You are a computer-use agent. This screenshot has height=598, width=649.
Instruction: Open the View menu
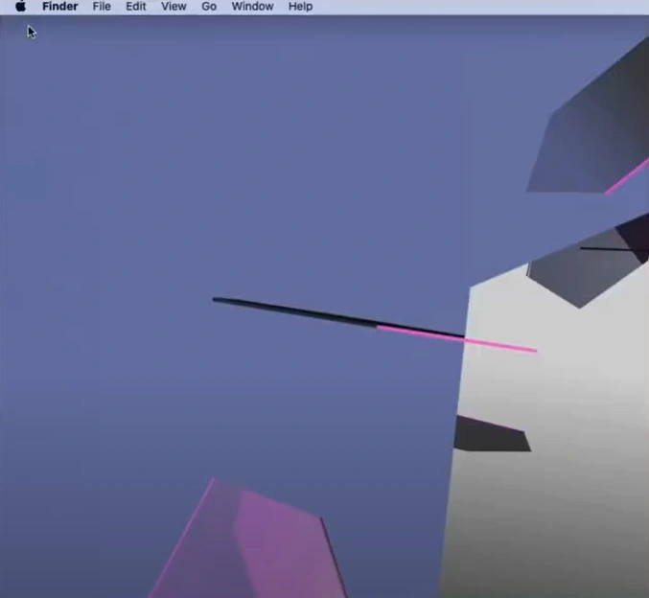(x=174, y=7)
